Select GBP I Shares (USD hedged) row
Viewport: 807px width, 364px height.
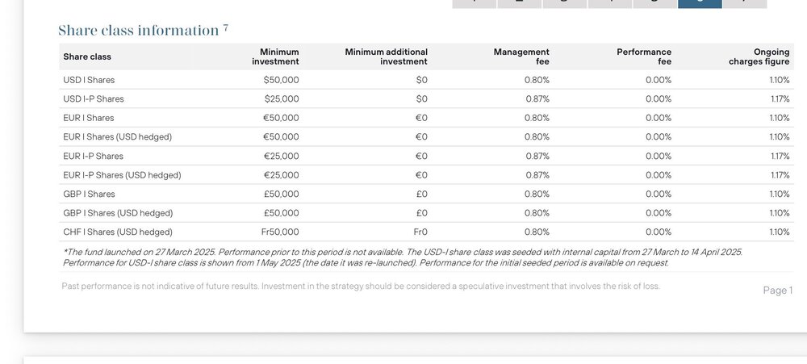426,213
